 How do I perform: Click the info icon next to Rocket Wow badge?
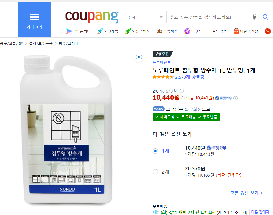click(x=235, y=98)
